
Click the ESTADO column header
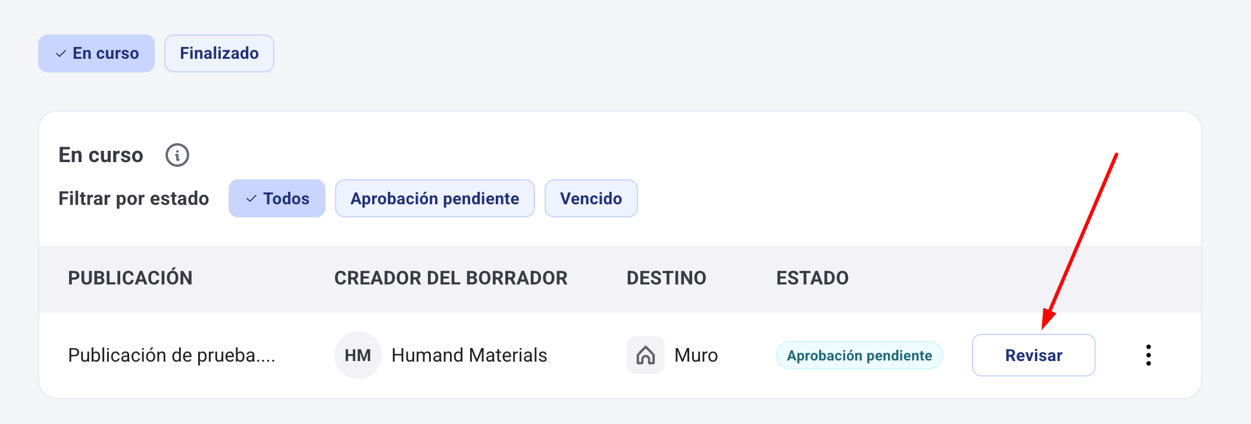812,278
